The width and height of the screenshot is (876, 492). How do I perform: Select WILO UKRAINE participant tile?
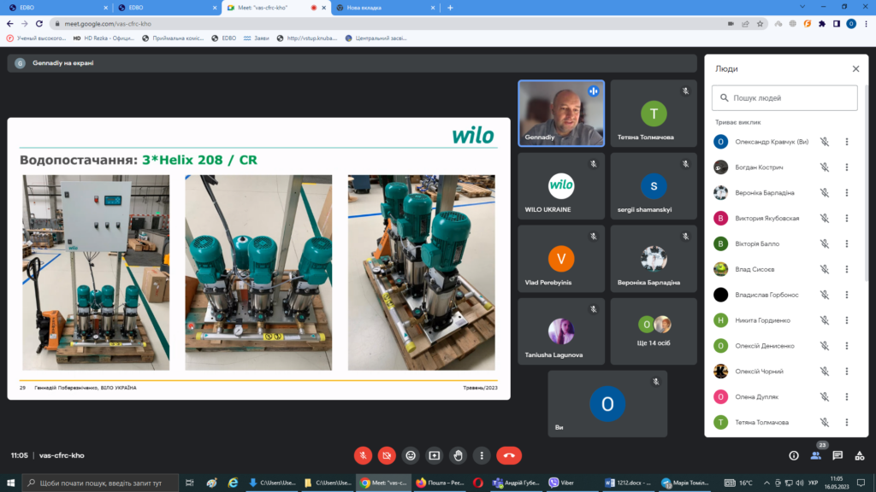click(561, 185)
